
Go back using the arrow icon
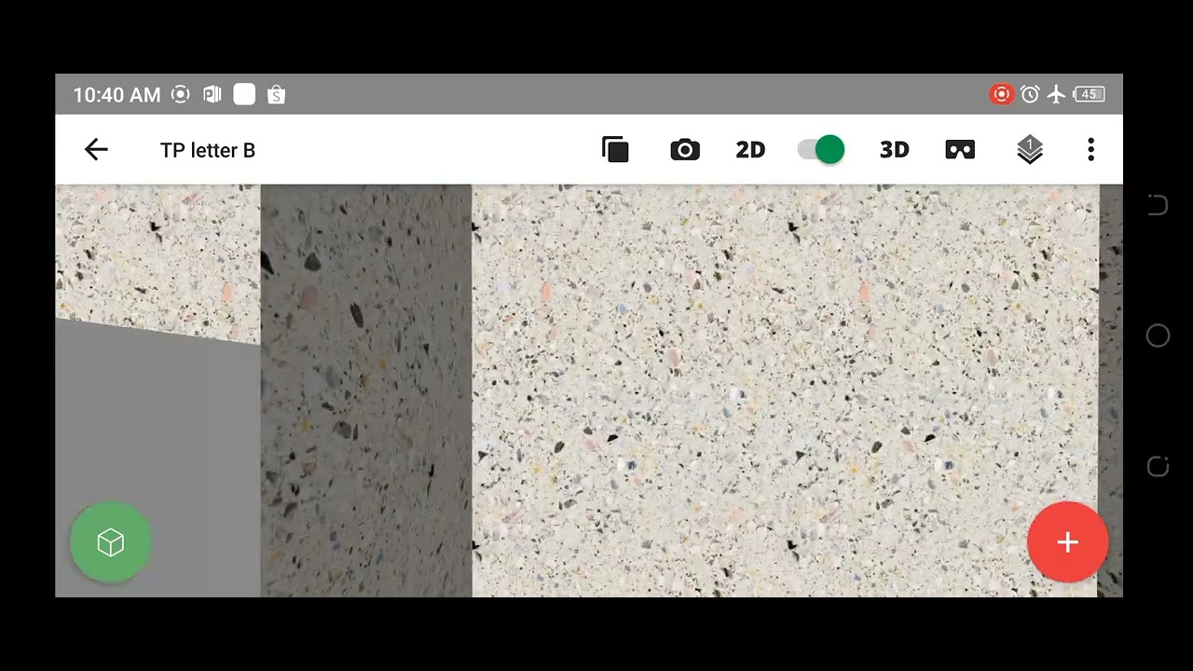point(96,150)
